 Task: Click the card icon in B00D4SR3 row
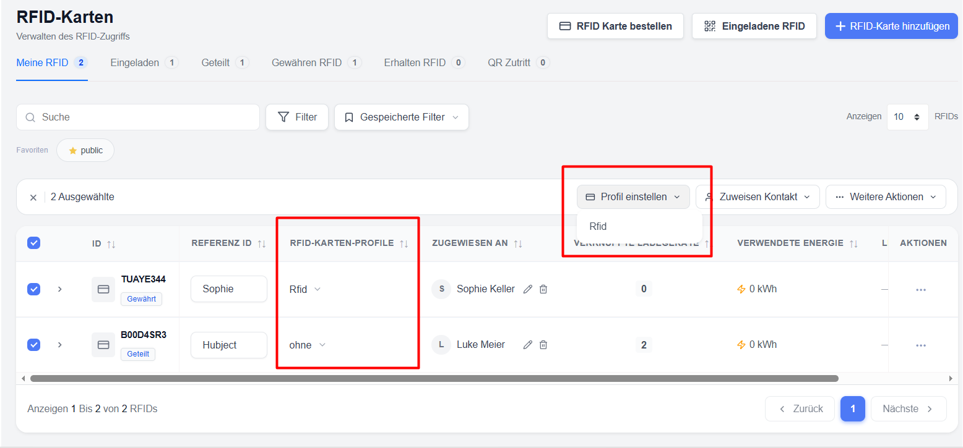(x=103, y=345)
